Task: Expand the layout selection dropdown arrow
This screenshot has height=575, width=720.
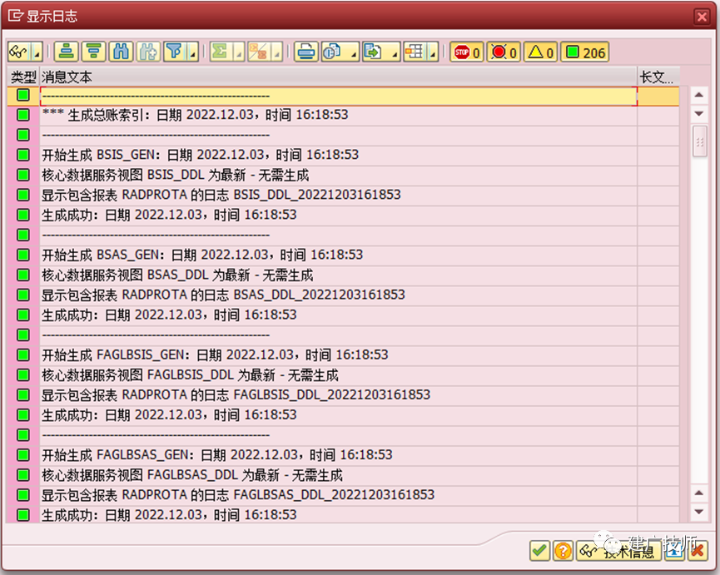Action: (x=433, y=52)
